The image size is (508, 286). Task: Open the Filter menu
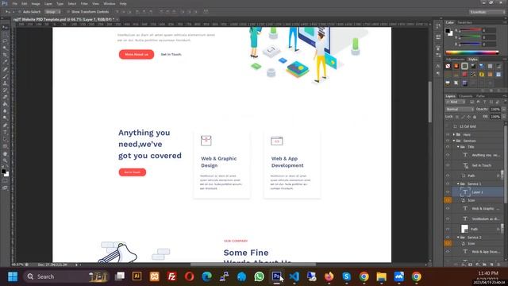(x=84, y=3)
